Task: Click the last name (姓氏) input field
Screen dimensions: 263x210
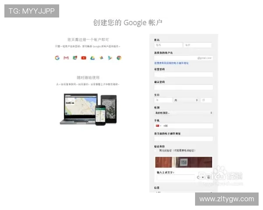Action: 168,45
